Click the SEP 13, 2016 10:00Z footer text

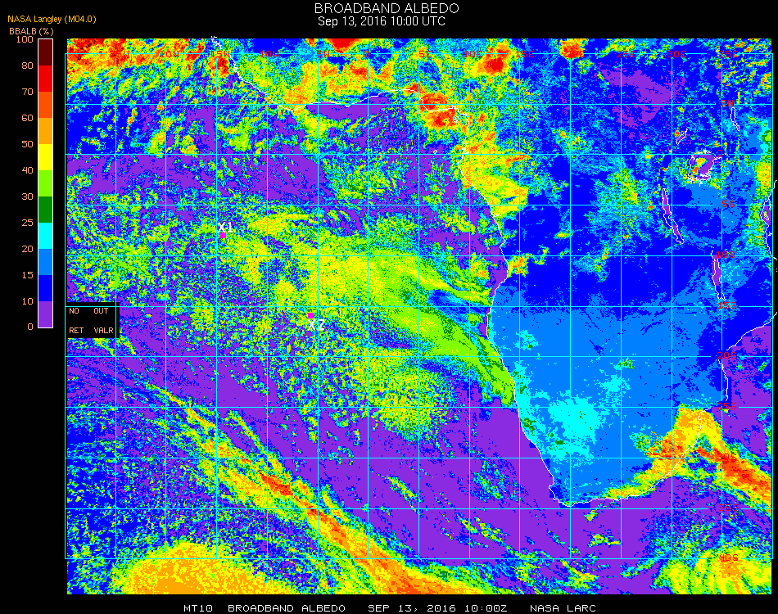pyautogui.click(x=437, y=608)
